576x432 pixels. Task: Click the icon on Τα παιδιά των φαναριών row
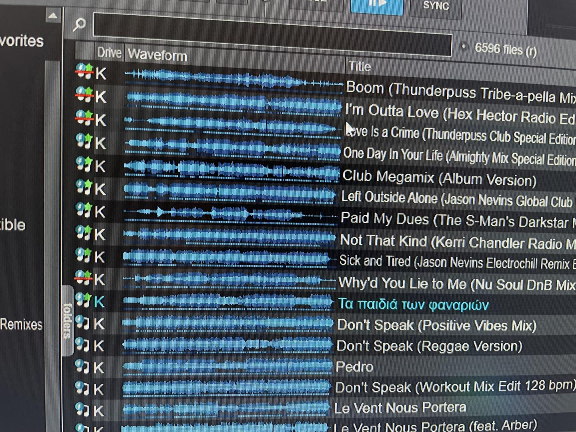84,300
